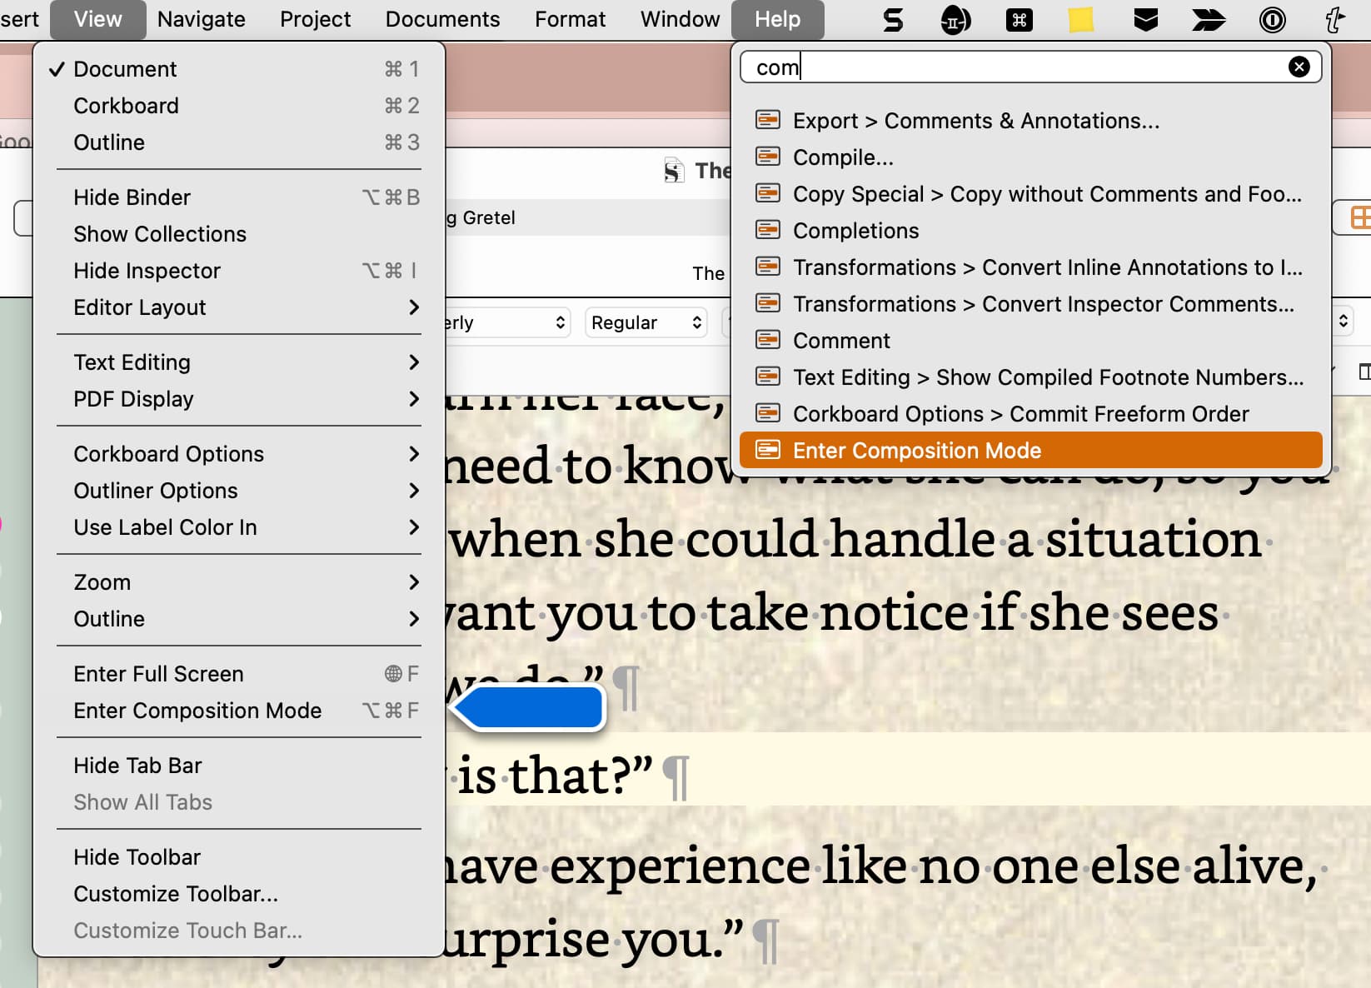Viewport: 1371px width, 988px height.
Task: Expand the PDF Display submenu
Action: click(x=238, y=399)
